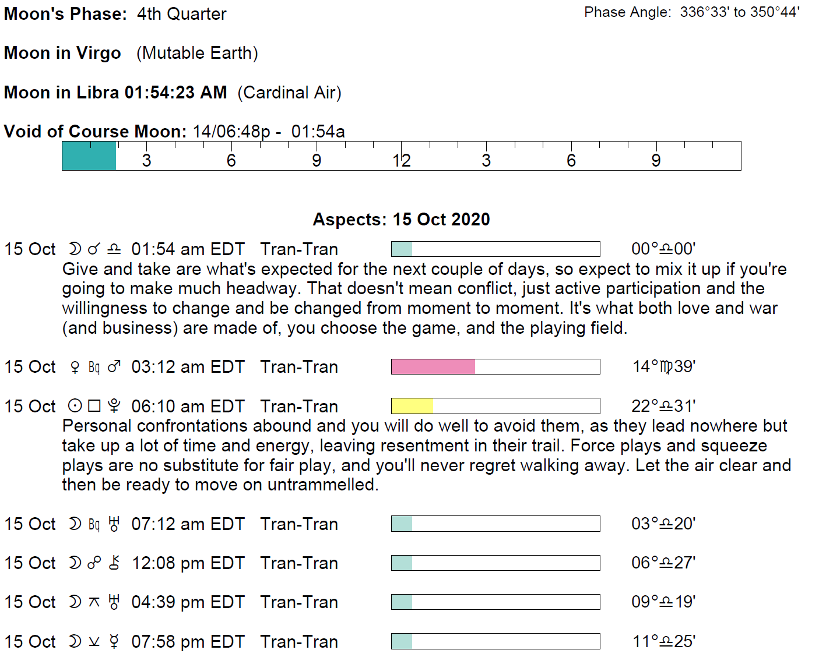The image size is (826, 657).
Task: Click the 22° Libra 31' position value
Action: 663,406
